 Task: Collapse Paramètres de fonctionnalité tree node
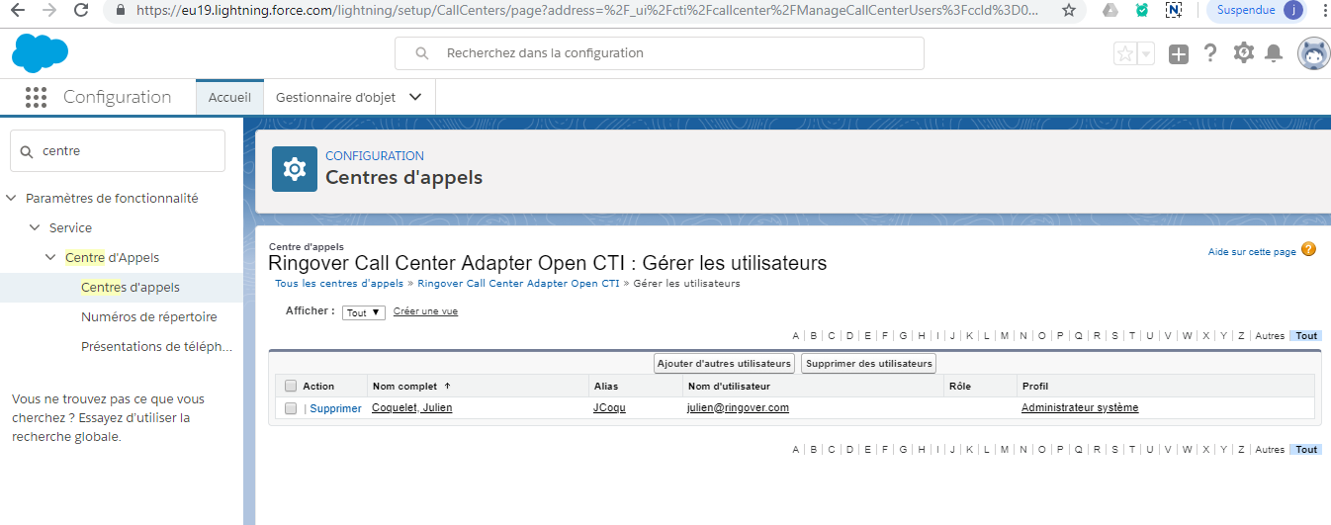[x=12, y=198]
